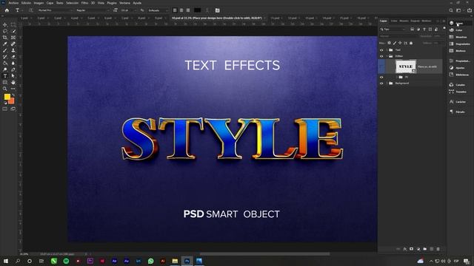This screenshot has width=474, height=266.
Task: Open the Ajustes panel button
Action: coord(457,67)
